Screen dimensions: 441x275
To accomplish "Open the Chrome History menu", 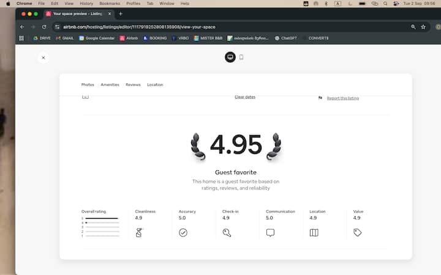I will [86, 4].
